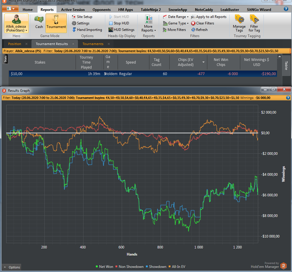Sort by Stakes column header
The height and width of the screenshot is (272, 292).
pyautogui.click(x=40, y=62)
